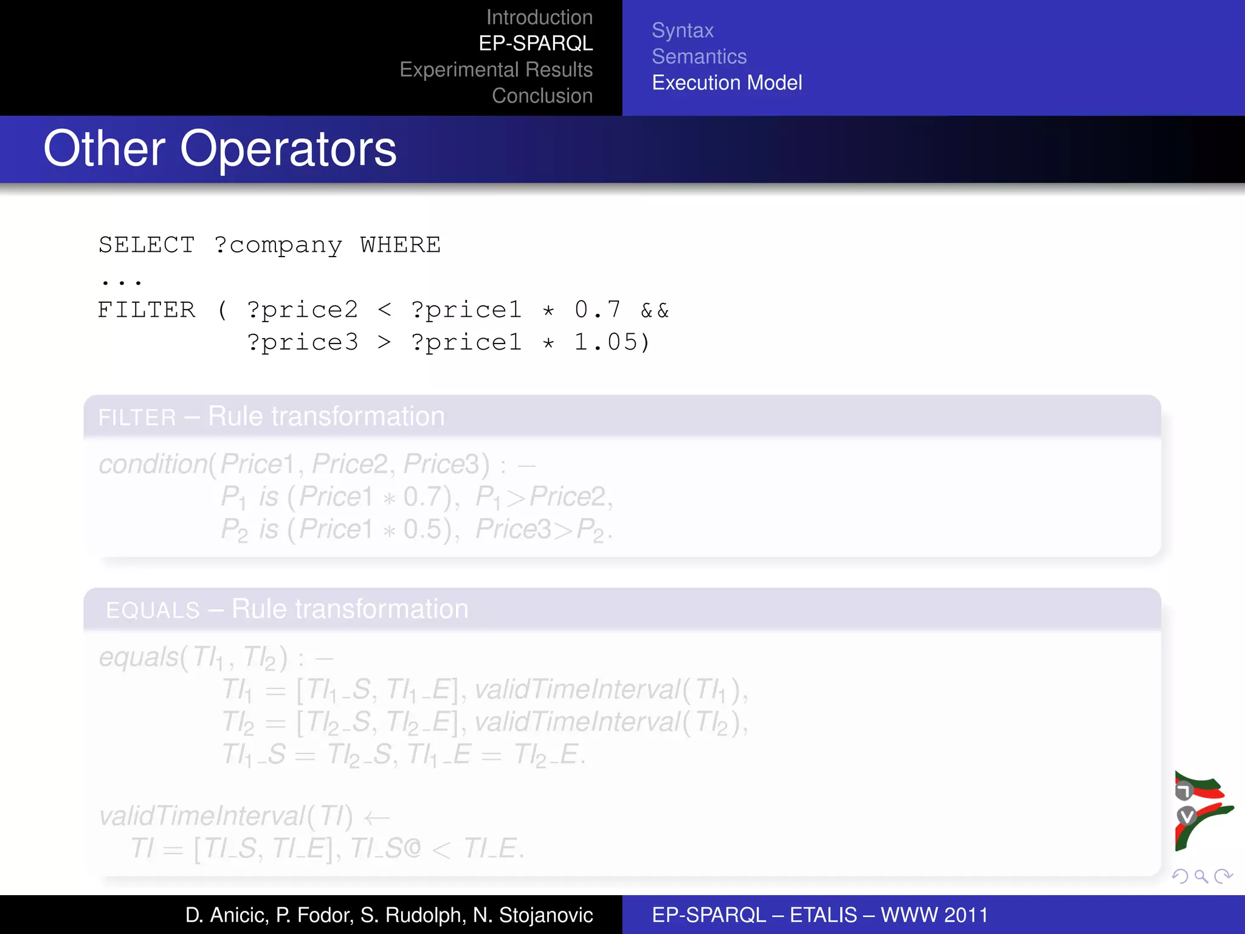Click the 'P1 is (Price1 * 0.7)' line
The image size is (1245, 934).
click(x=417, y=497)
